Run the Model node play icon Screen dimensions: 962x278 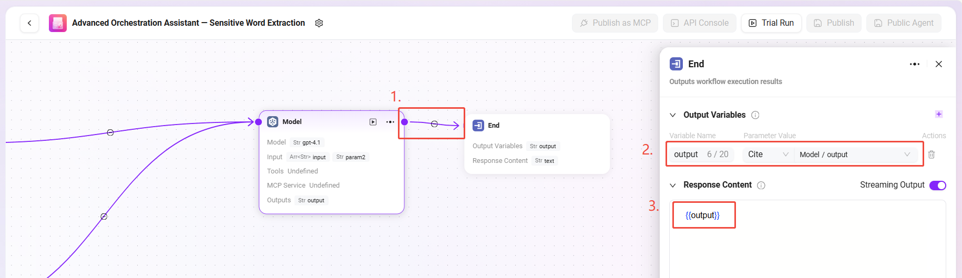point(373,122)
